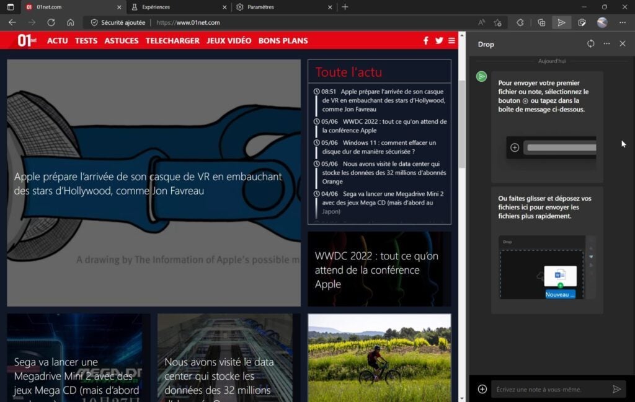Send the note in Drop

click(x=617, y=389)
